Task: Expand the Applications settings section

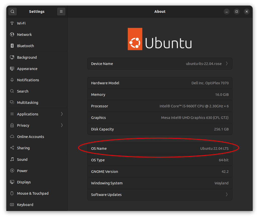Action: point(62,114)
